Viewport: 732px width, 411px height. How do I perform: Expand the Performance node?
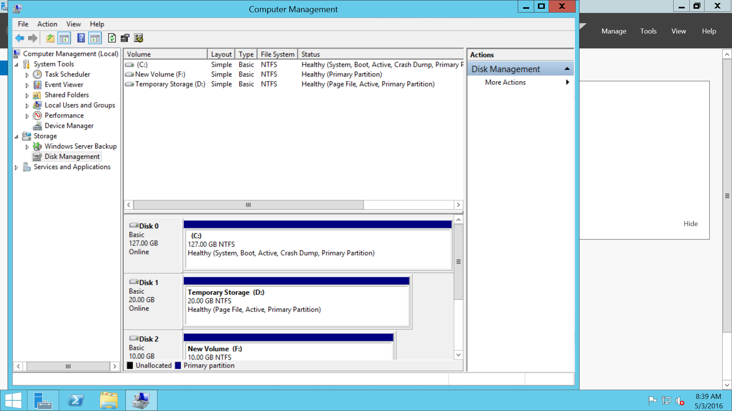[x=27, y=116]
